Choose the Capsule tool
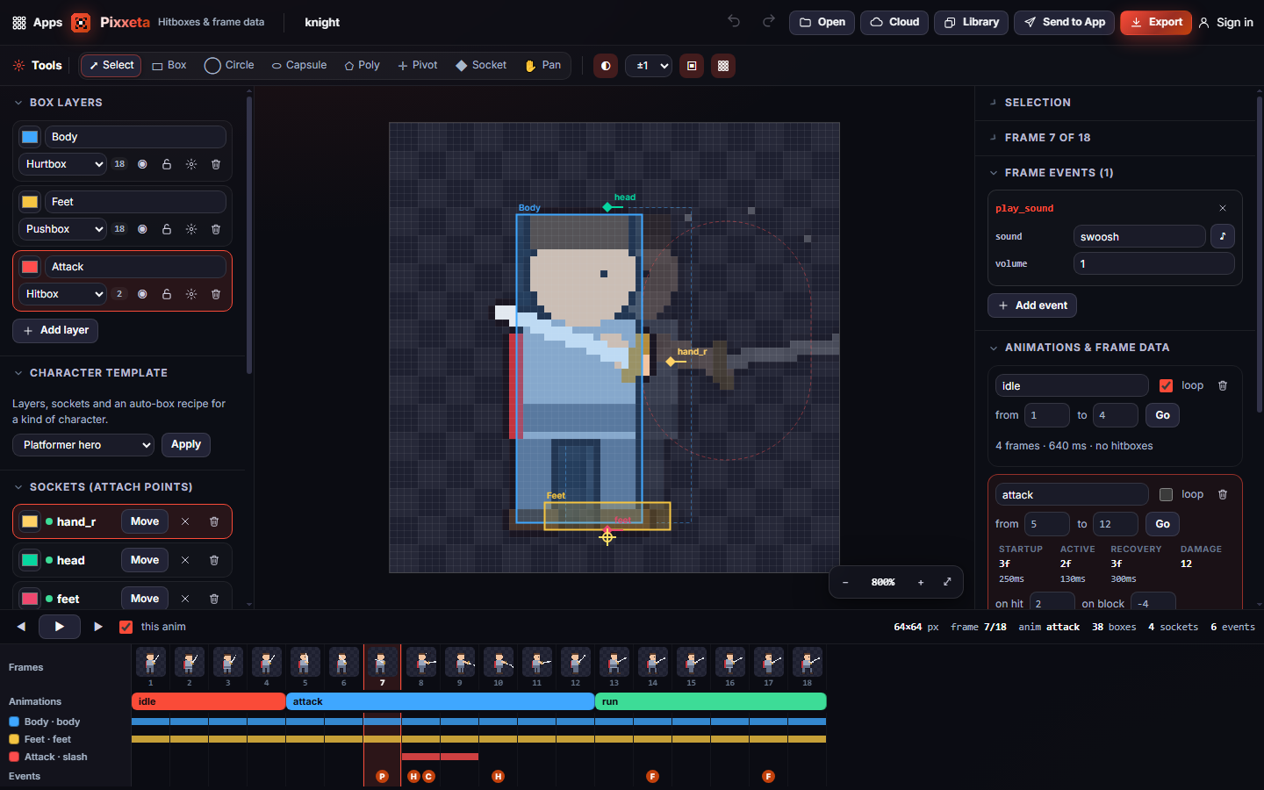1264x790 pixels. 298,66
